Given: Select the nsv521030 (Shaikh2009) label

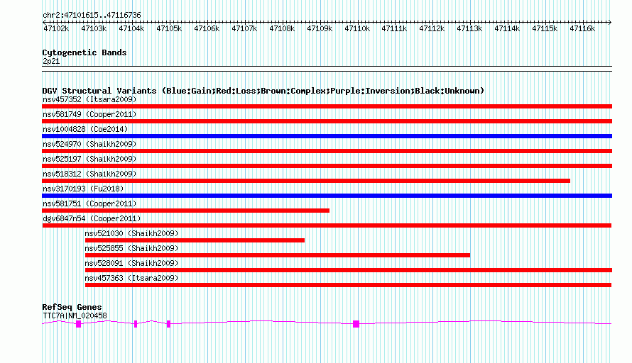Looking at the screenshot, I should point(131,233).
